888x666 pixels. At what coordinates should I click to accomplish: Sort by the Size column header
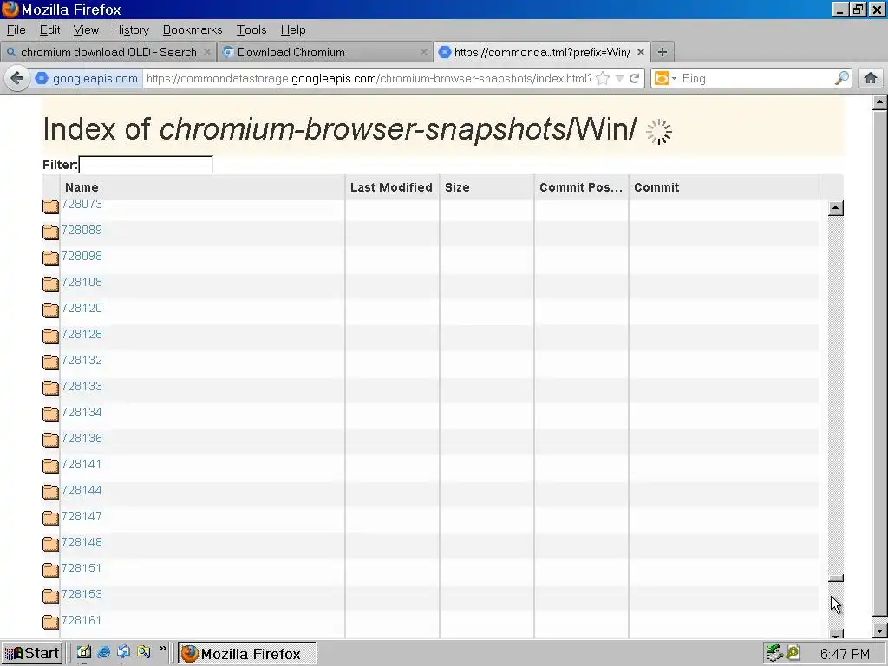pyautogui.click(x=486, y=187)
